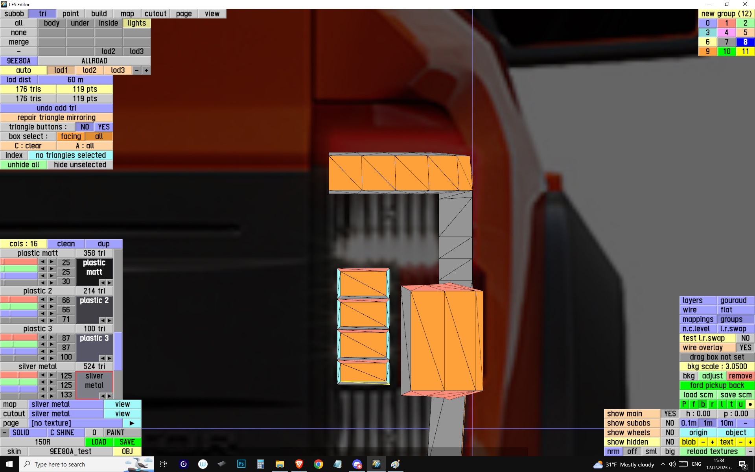The image size is (755, 472).
Task: Collapse panel with minus beside reload textures
Action: pos(750,452)
